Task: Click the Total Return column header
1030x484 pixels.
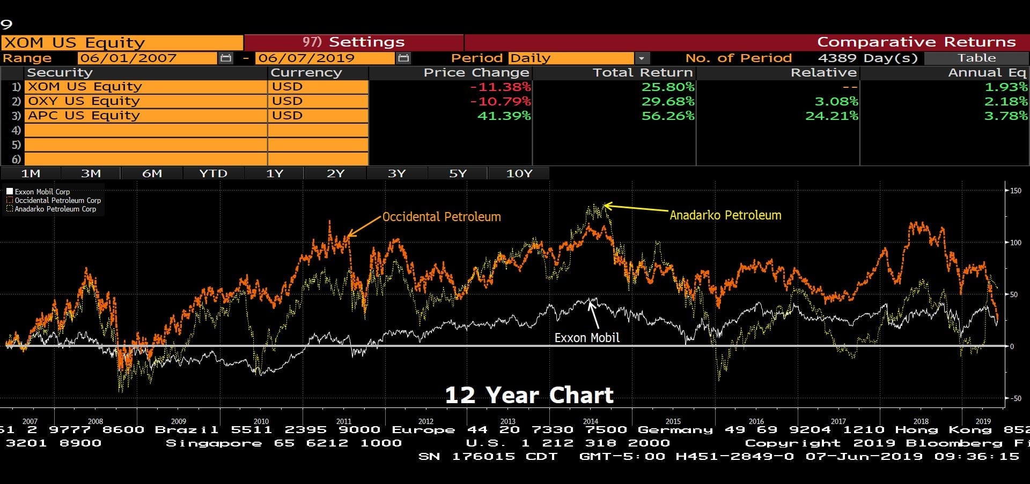Action: click(643, 73)
